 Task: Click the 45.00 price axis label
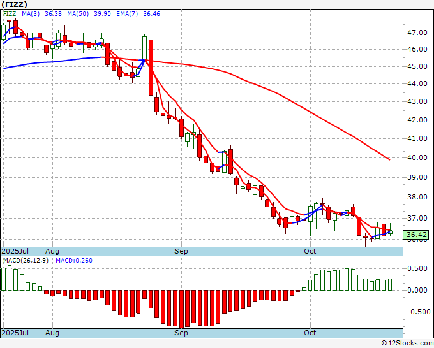417,66
